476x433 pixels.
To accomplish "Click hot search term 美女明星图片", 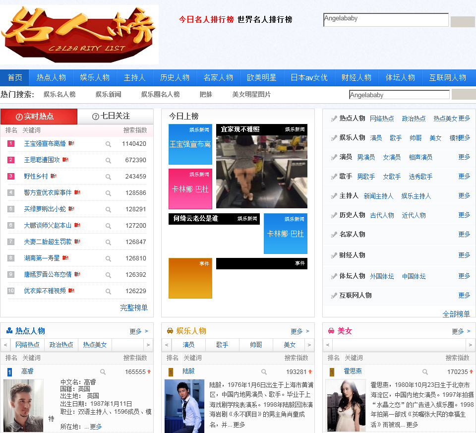I will (x=251, y=94).
